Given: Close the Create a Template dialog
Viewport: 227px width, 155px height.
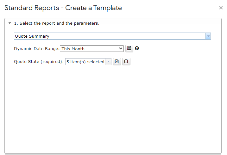Looking at the screenshot, I should [x=221, y=8].
